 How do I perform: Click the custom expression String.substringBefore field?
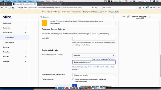click(x=94, y=62)
